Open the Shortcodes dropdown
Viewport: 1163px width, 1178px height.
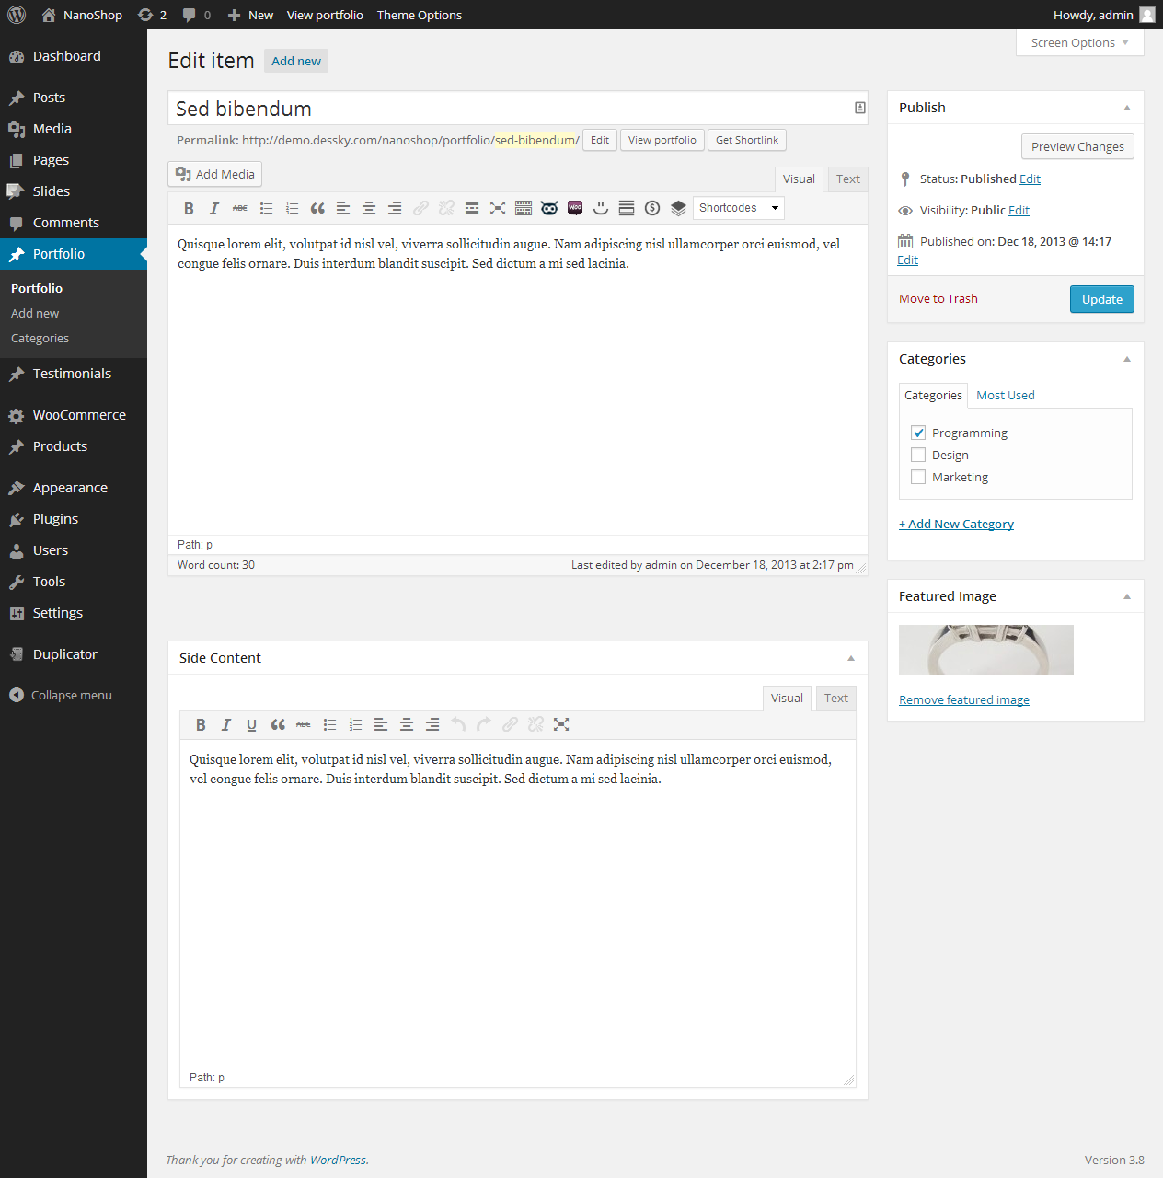pyautogui.click(x=738, y=208)
